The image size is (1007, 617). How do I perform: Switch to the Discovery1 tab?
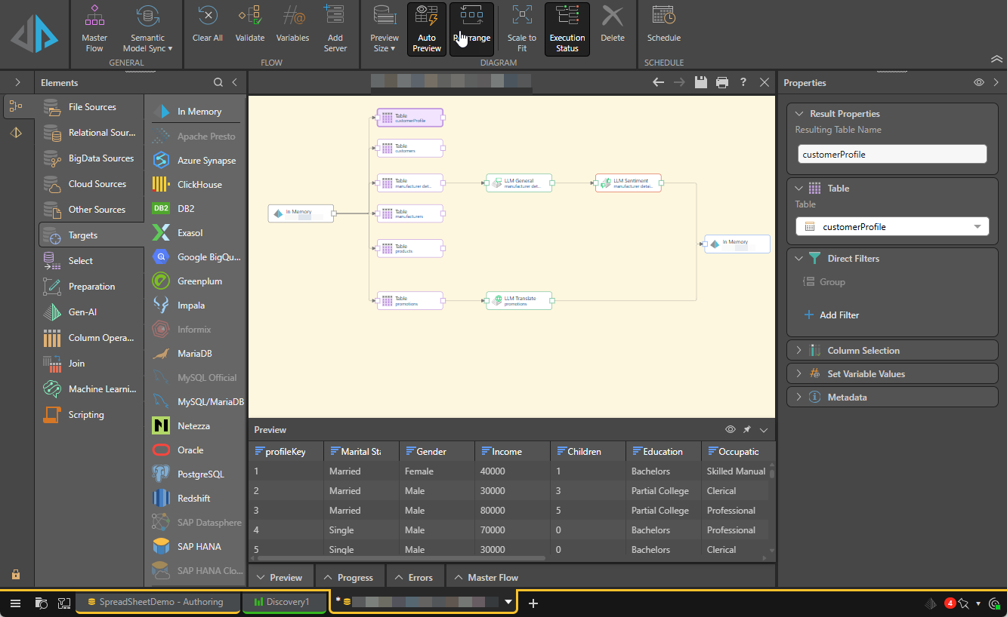pyautogui.click(x=286, y=602)
